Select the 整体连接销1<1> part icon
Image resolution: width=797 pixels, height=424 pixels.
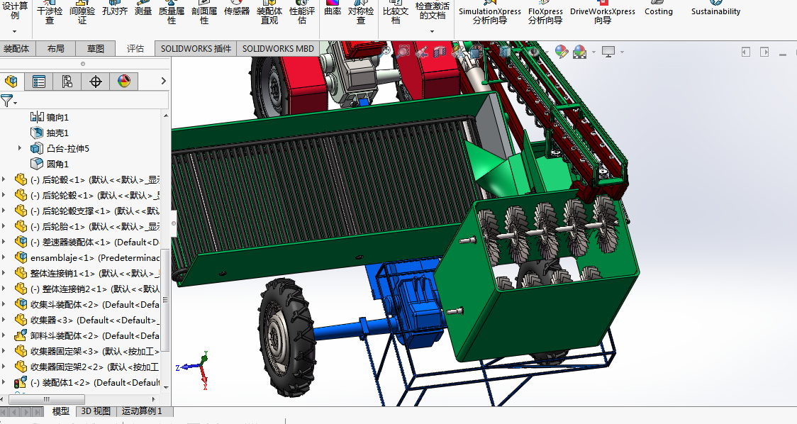click(x=21, y=273)
